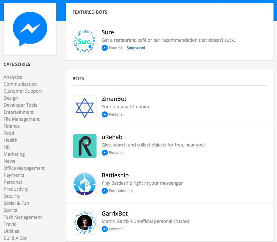Image resolution: width=277 pixels, height=242 pixels.
Task: Click the large Messenger logo
Action: [x=30, y=29]
